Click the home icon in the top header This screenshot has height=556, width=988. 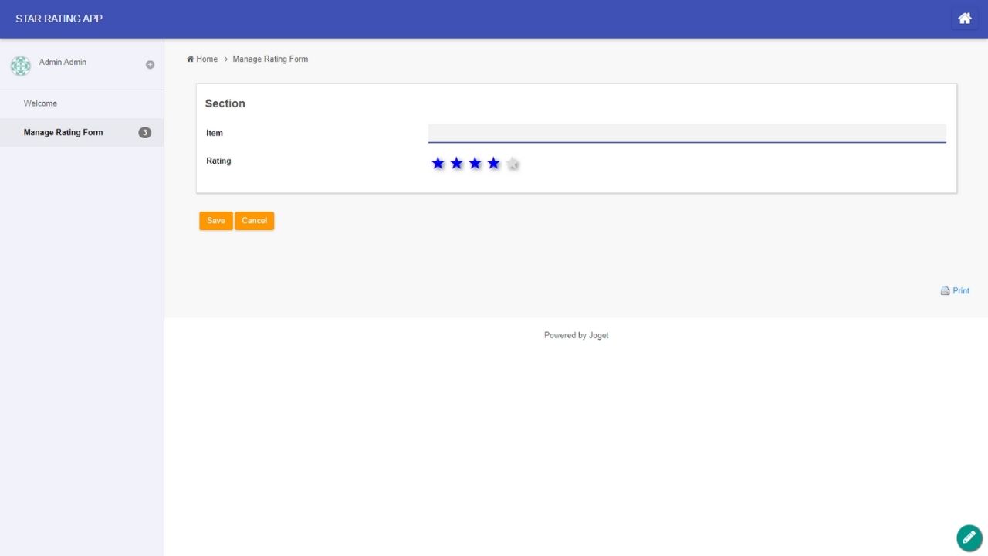[x=964, y=19]
